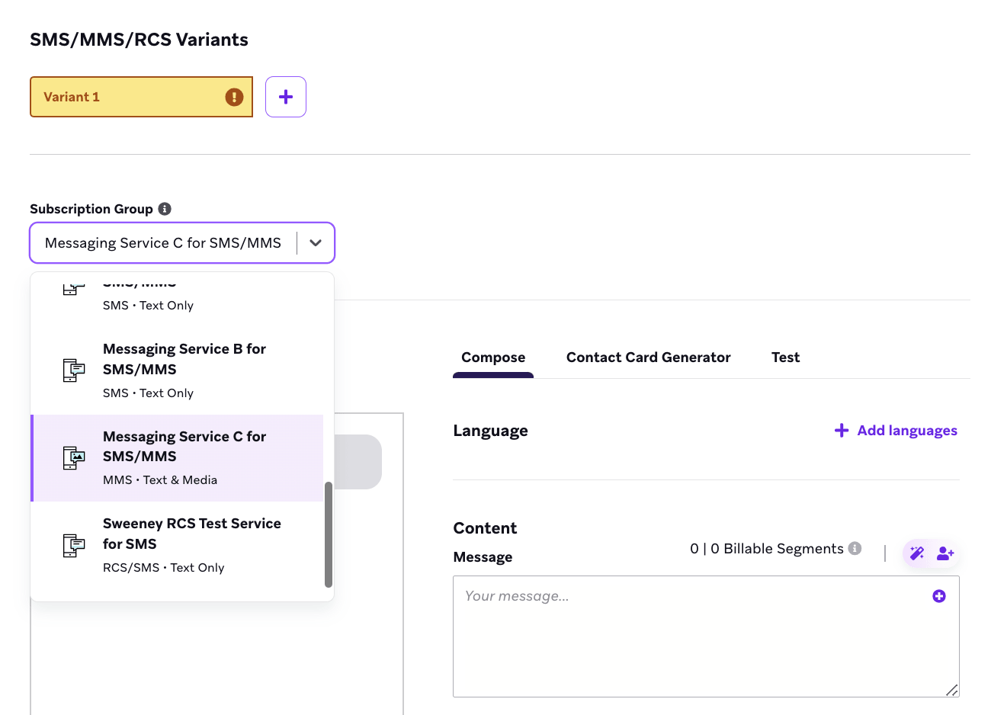The image size is (991, 715).
Task: Open the Test tab
Action: coord(785,357)
